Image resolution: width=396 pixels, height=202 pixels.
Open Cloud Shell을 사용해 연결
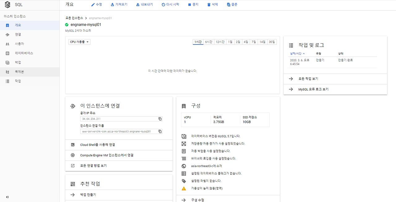point(119,145)
